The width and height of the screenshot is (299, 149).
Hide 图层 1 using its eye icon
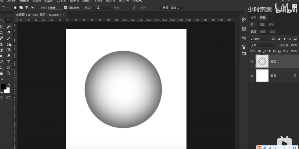click(252, 62)
